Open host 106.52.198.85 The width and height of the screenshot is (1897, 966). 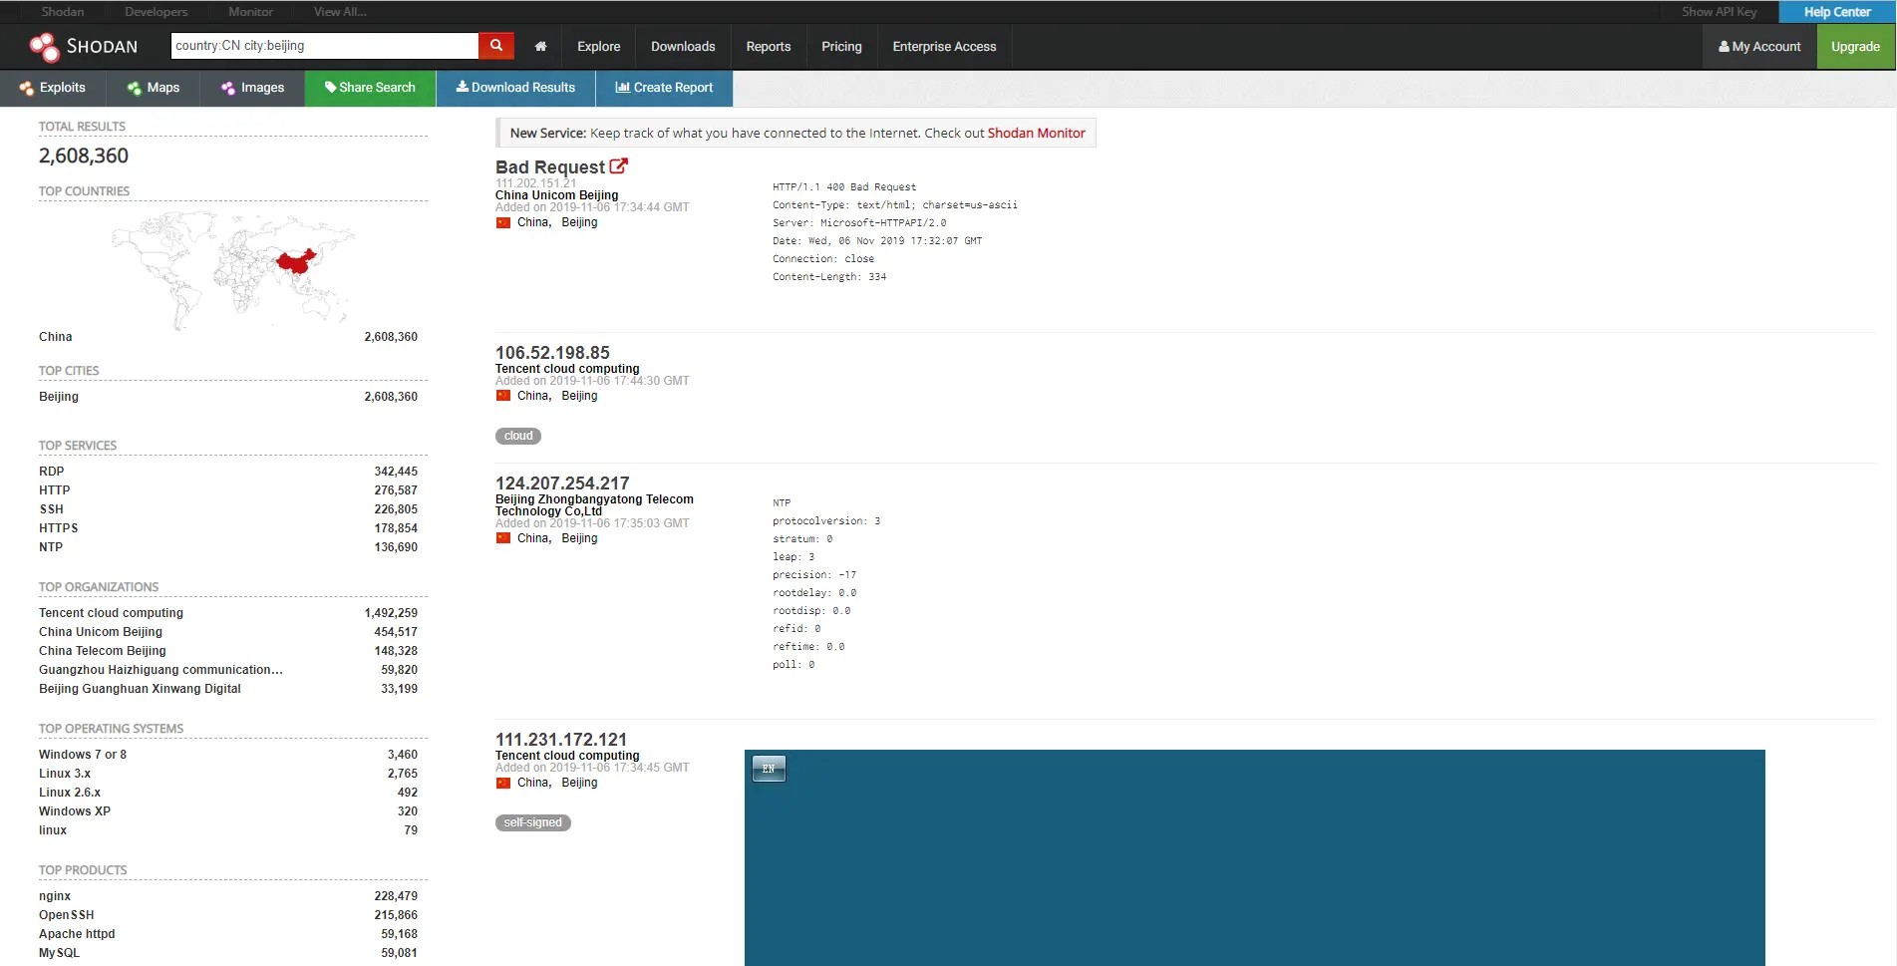coord(552,353)
